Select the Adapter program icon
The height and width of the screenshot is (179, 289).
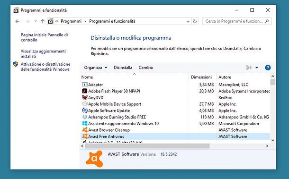tap(85, 85)
